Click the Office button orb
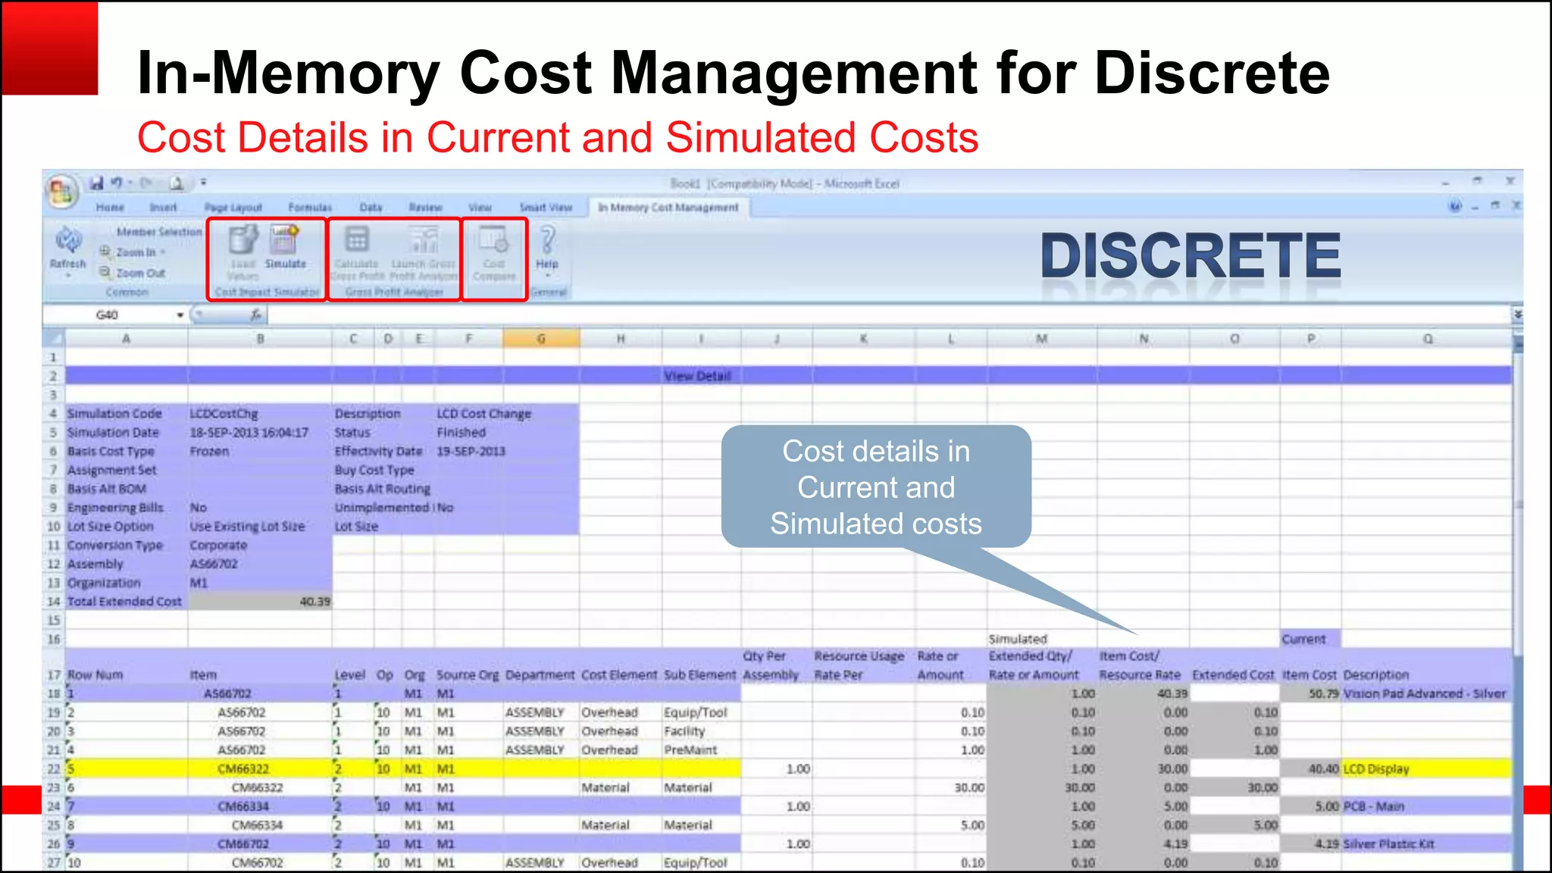The height and width of the screenshot is (873, 1552). click(62, 190)
